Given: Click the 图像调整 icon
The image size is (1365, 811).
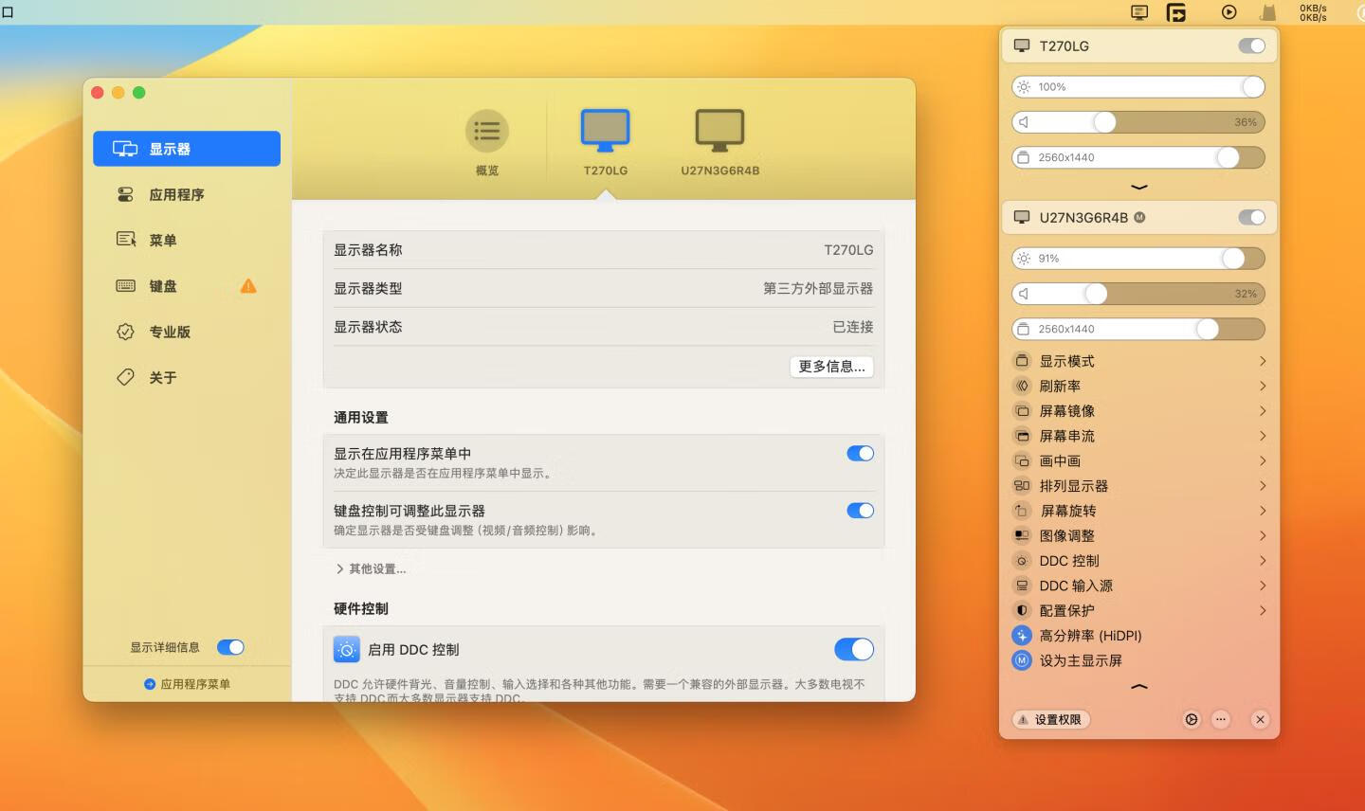Looking at the screenshot, I should pos(1022,535).
